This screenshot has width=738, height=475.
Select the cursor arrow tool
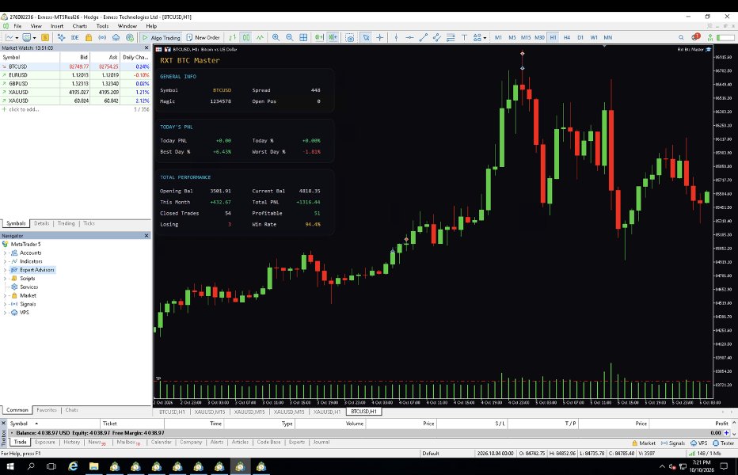(x=366, y=37)
